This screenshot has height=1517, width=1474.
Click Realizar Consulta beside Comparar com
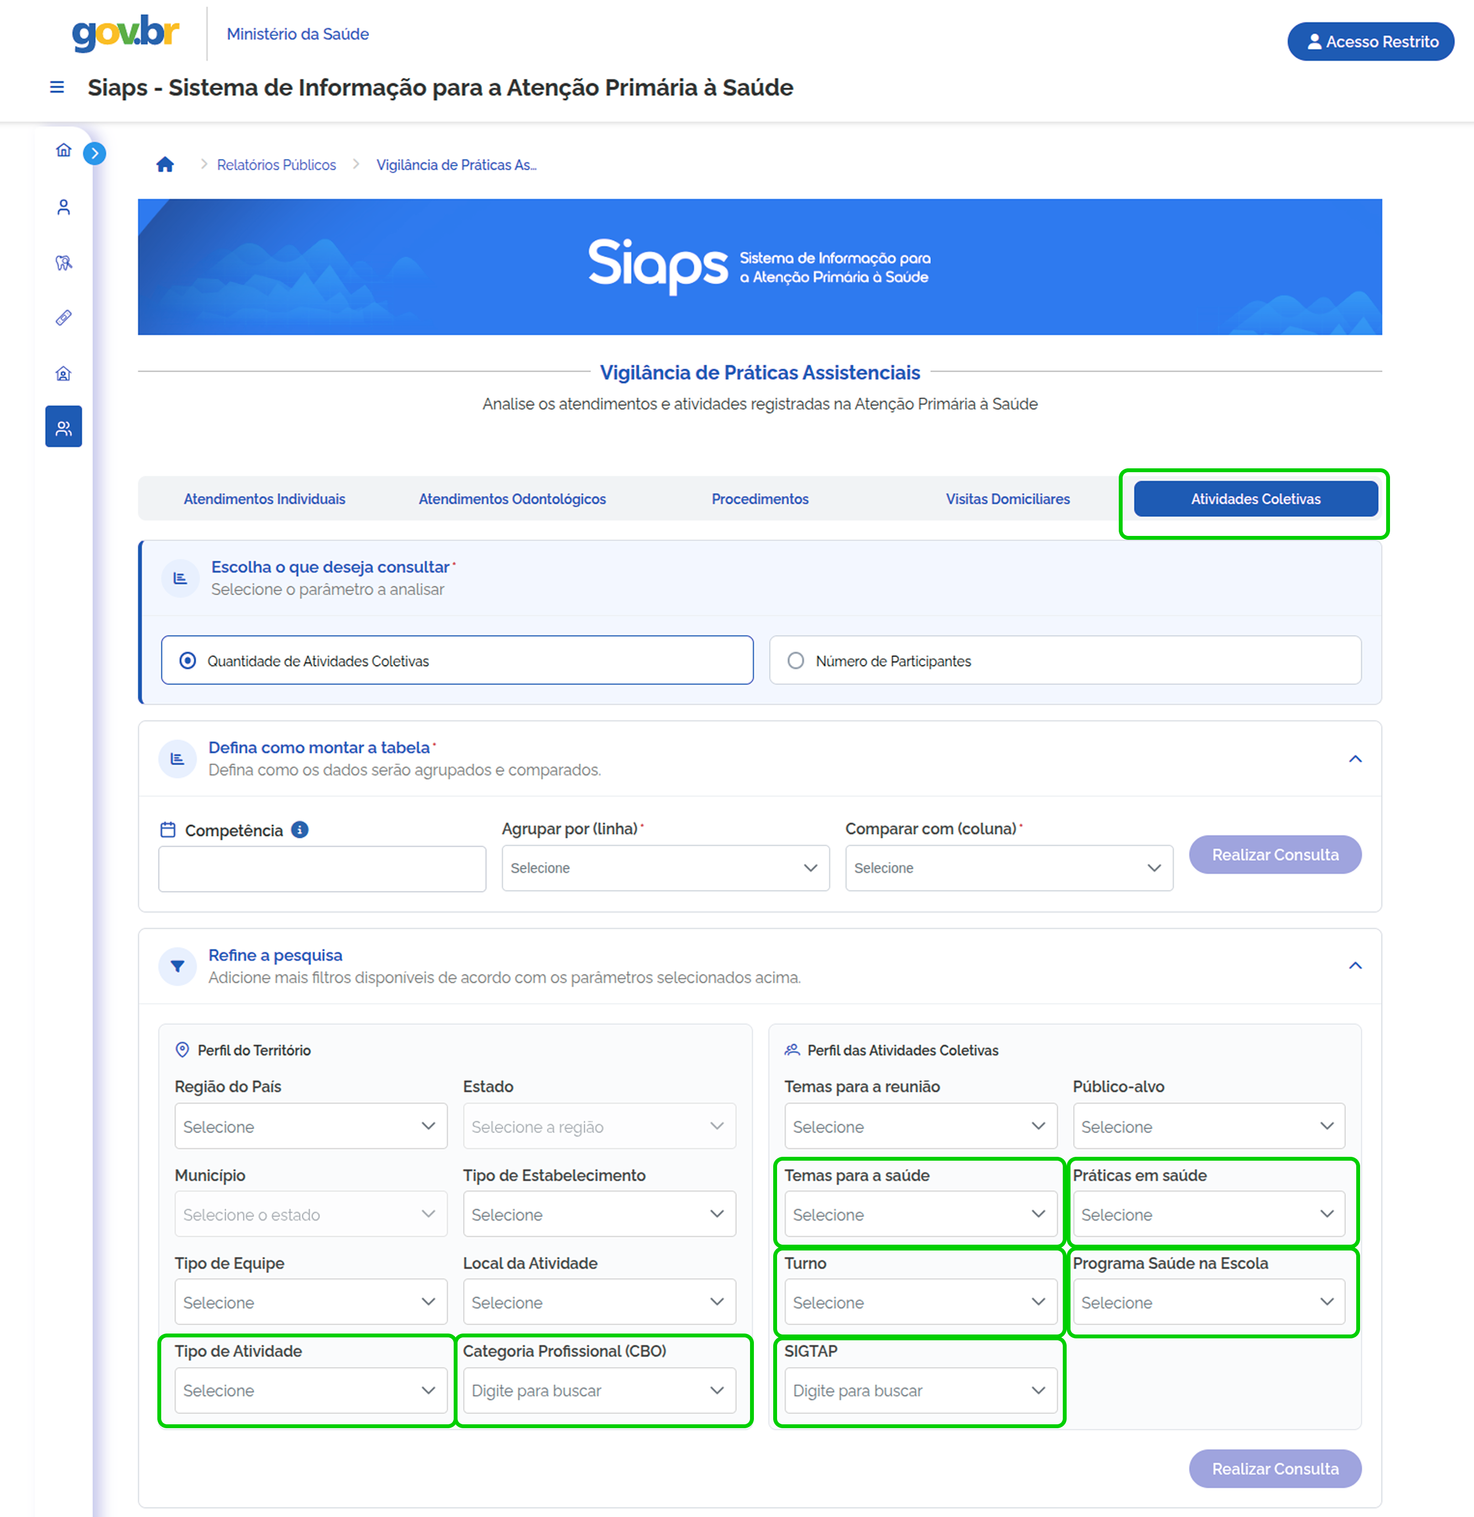point(1275,855)
